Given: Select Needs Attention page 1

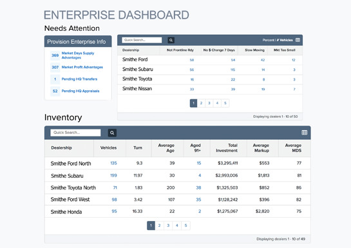Looking at the screenshot, I should [x=193, y=103].
